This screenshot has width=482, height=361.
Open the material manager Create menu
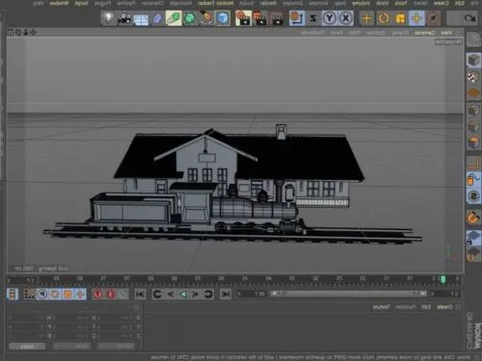click(x=444, y=307)
